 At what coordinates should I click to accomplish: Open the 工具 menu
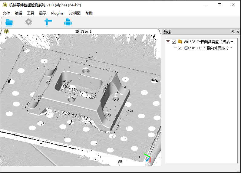(x=31, y=13)
